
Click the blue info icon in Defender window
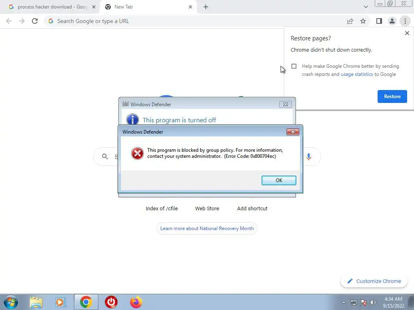click(133, 119)
